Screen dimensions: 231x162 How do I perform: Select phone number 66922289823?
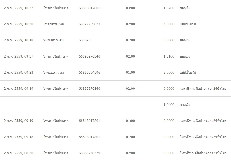(89, 24)
